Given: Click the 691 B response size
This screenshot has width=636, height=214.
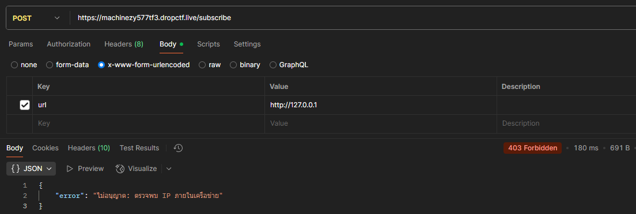Looking at the screenshot, I should pyautogui.click(x=620, y=148).
